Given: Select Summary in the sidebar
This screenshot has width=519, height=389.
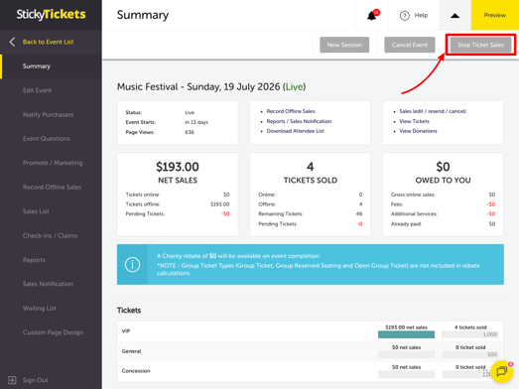Looking at the screenshot, I should coord(37,66).
